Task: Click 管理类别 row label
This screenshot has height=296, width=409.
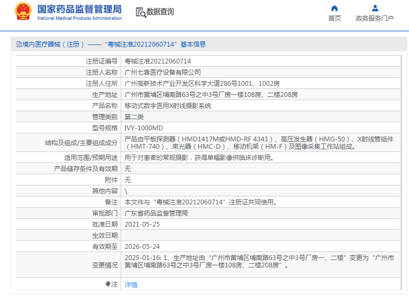Action: [x=105, y=117]
